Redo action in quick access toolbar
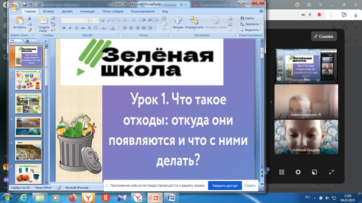 click(39, 5)
